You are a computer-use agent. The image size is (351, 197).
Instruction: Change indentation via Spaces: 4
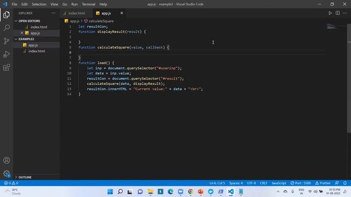click(x=236, y=183)
